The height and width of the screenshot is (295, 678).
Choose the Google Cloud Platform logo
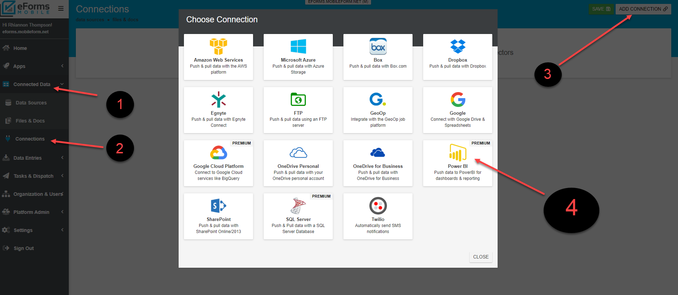[x=218, y=153]
